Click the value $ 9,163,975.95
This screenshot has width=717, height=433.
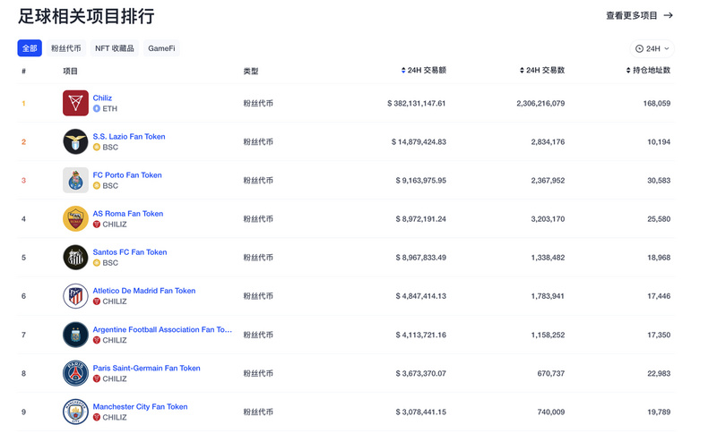pyautogui.click(x=421, y=180)
